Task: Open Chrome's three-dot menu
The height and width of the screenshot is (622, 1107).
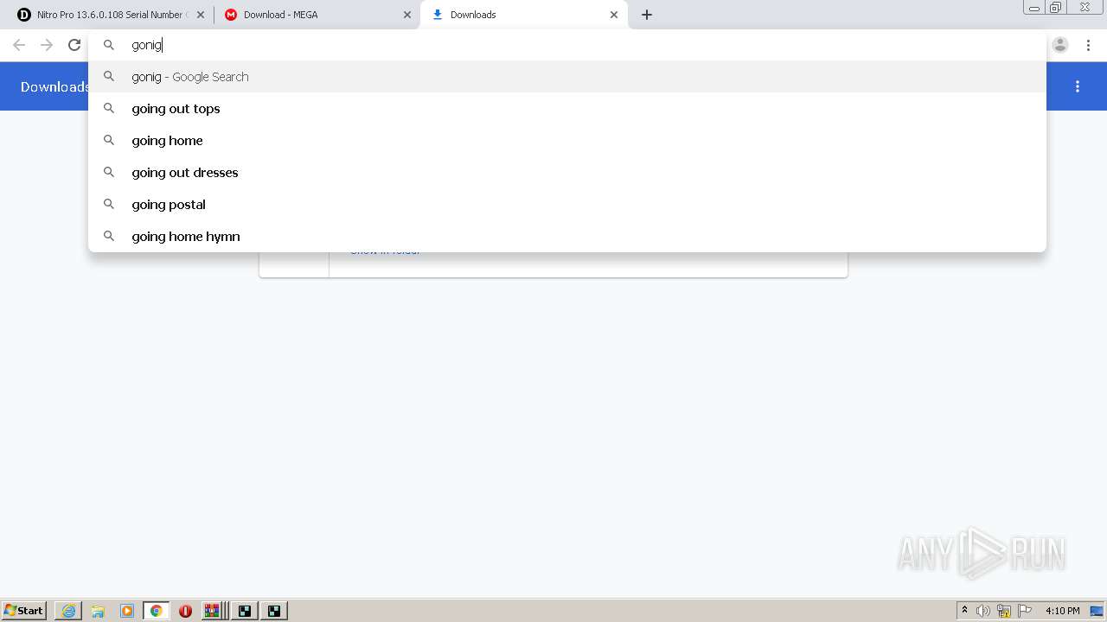Action: (1088, 45)
